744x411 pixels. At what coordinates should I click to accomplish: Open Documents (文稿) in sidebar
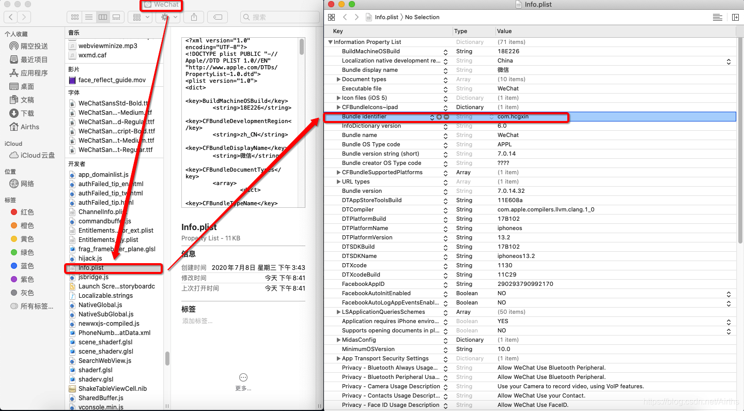coord(23,100)
